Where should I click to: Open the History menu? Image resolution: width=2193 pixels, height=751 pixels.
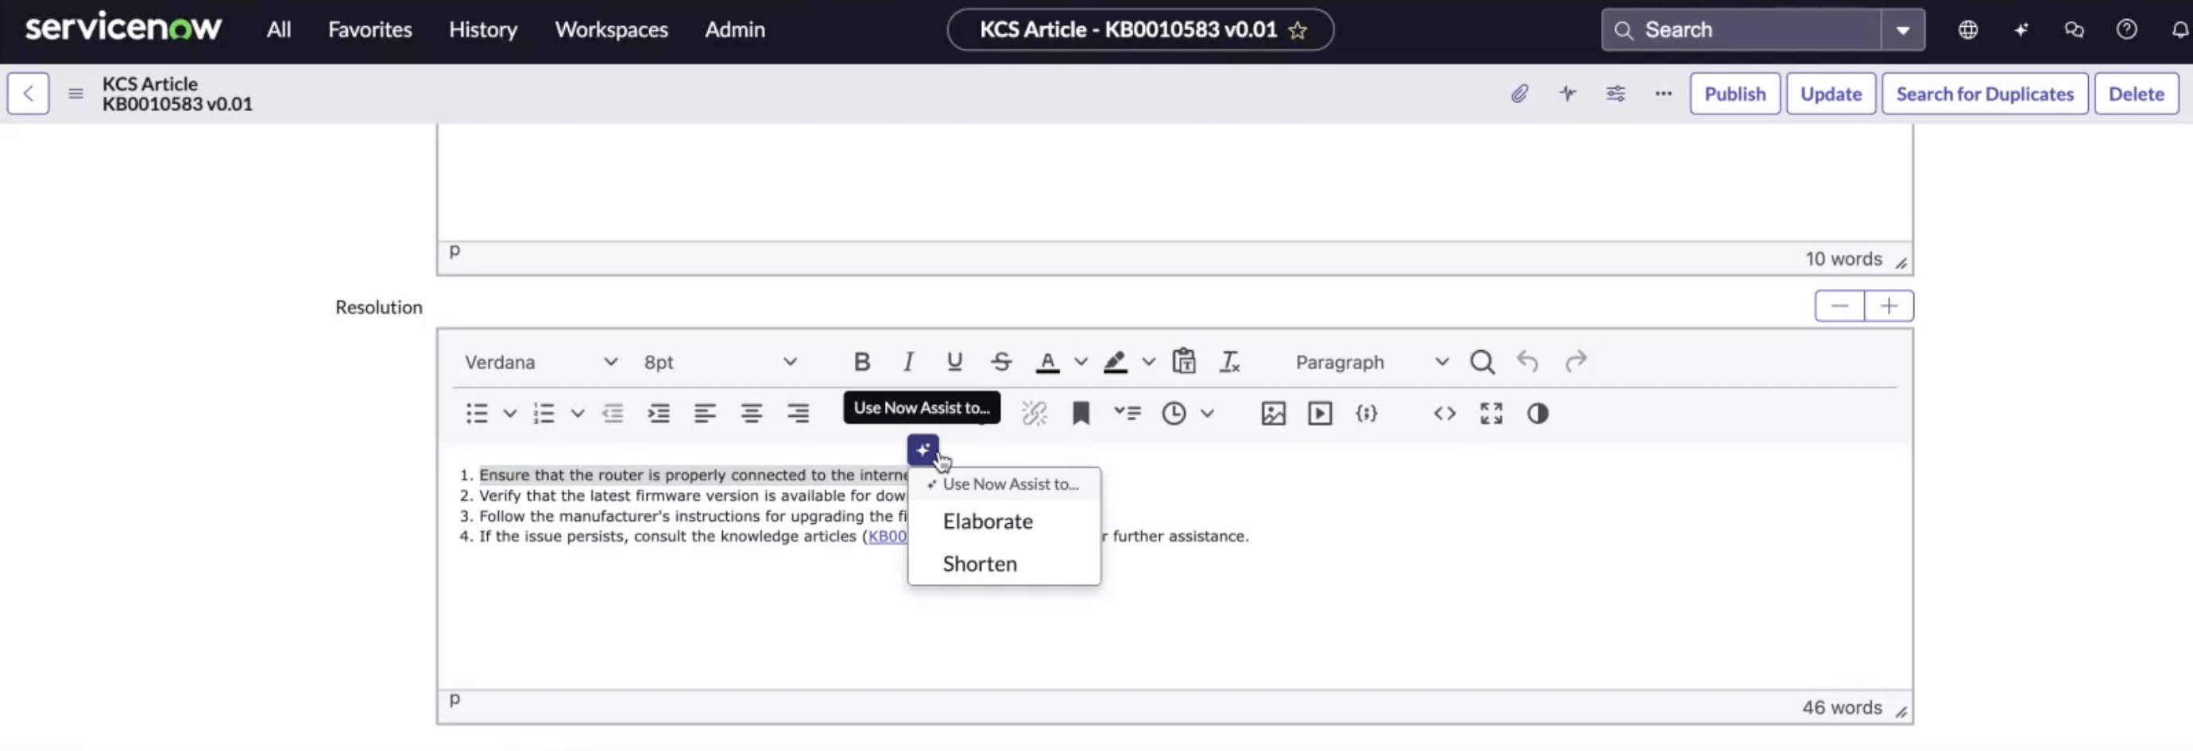pyautogui.click(x=484, y=29)
